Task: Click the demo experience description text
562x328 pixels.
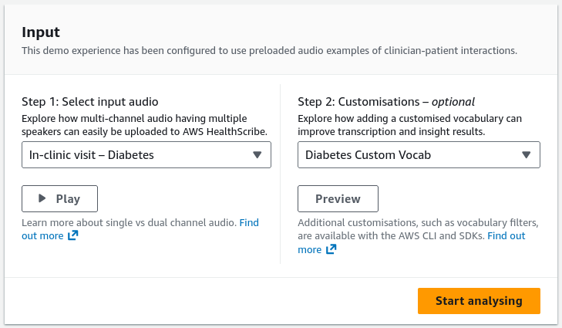Action: pos(270,51)
